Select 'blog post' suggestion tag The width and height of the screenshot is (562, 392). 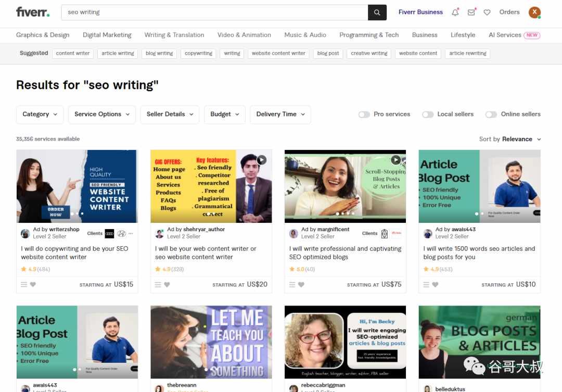pos(328,54)
